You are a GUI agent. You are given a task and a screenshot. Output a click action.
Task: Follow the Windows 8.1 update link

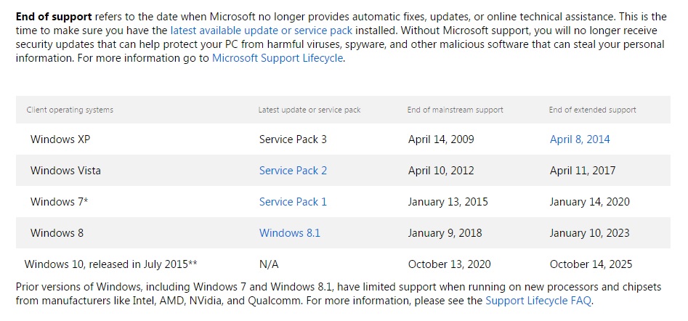pos(290,233)
